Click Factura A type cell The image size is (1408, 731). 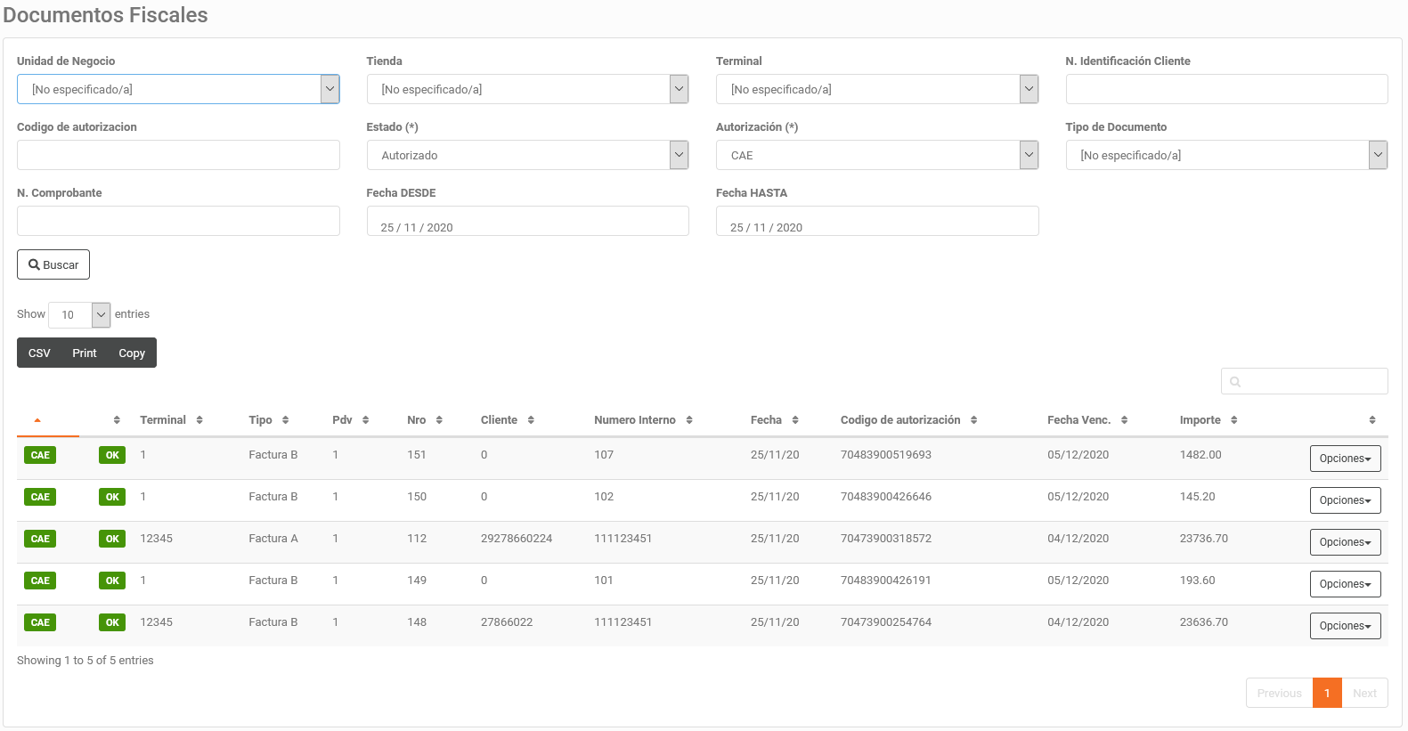[273, 539]
